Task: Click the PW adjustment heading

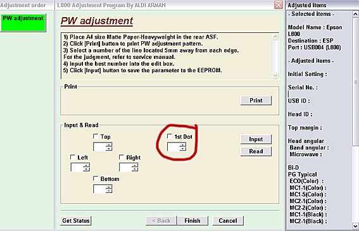Action: tap(97, 21)
